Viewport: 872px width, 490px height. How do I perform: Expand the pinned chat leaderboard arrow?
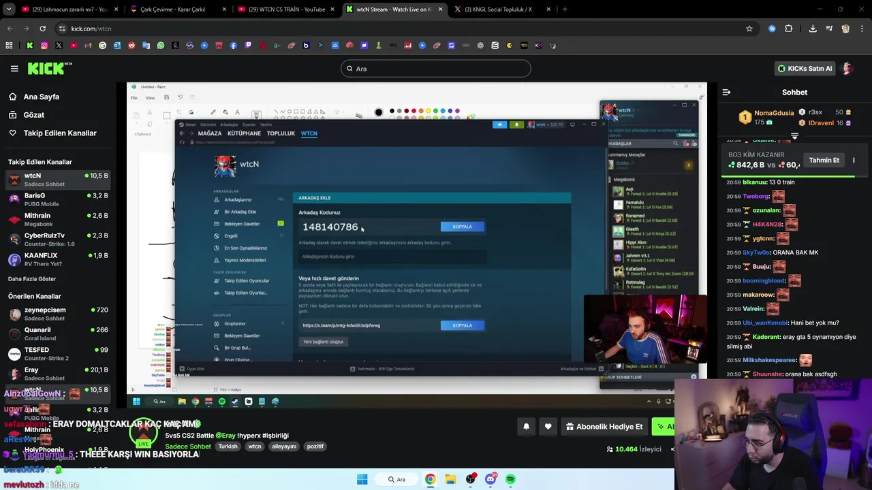click(794, 136)
